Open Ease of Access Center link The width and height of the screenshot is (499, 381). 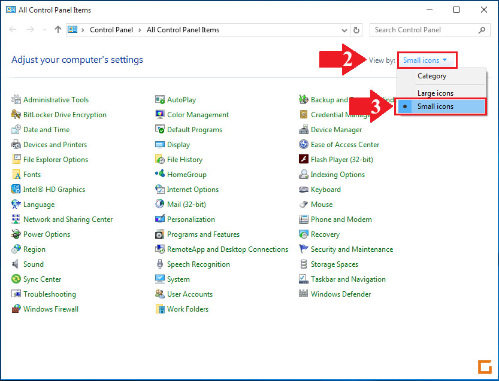(x=345, y=145)
